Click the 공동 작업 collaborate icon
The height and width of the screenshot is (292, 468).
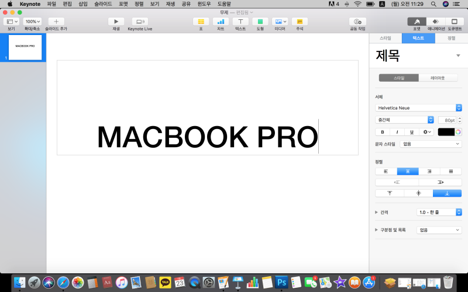point(357,22)
